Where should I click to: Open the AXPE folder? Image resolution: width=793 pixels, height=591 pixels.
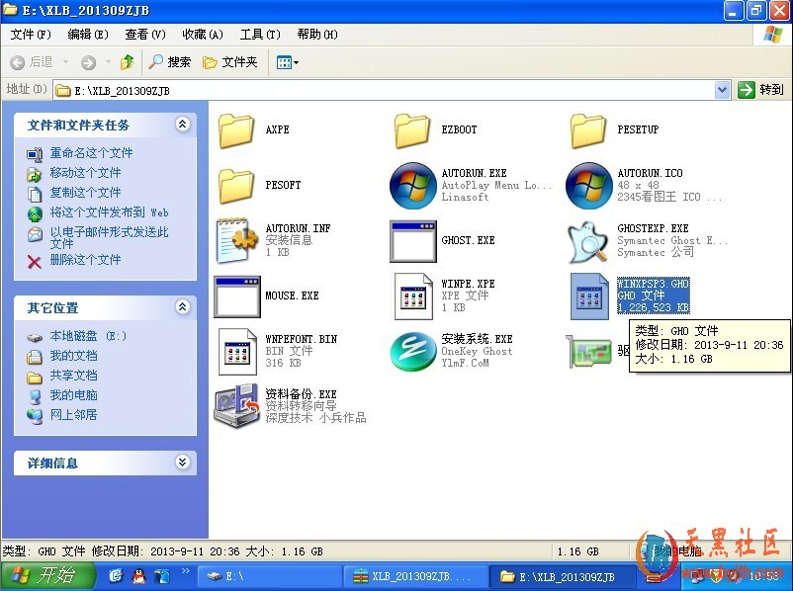coord(236,130)
